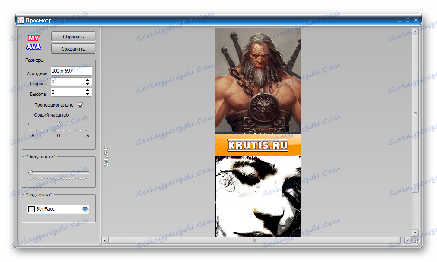
Task: Click the ava icon in the title bar
Action: pyautogui.click(x=21, y=20)
